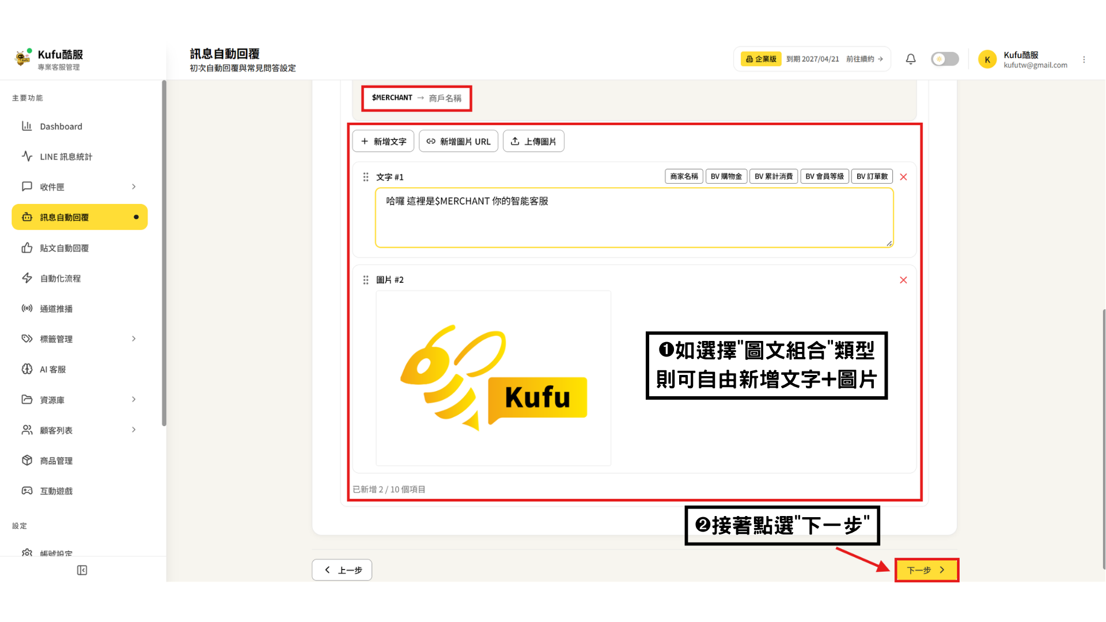
Task: Click the 新增文字 button
Action: pos(383,141)
